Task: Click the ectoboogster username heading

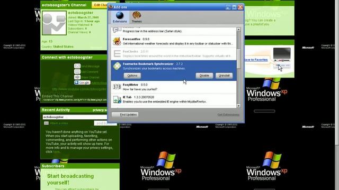Action: tap(81, 13)
